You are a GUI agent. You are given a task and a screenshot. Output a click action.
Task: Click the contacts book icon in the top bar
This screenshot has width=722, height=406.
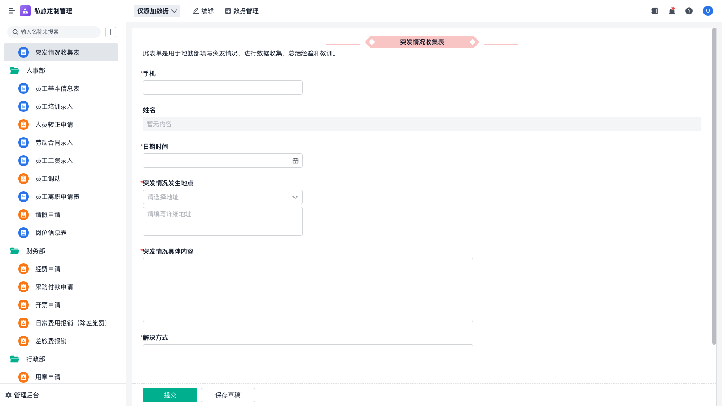point(655,11)
